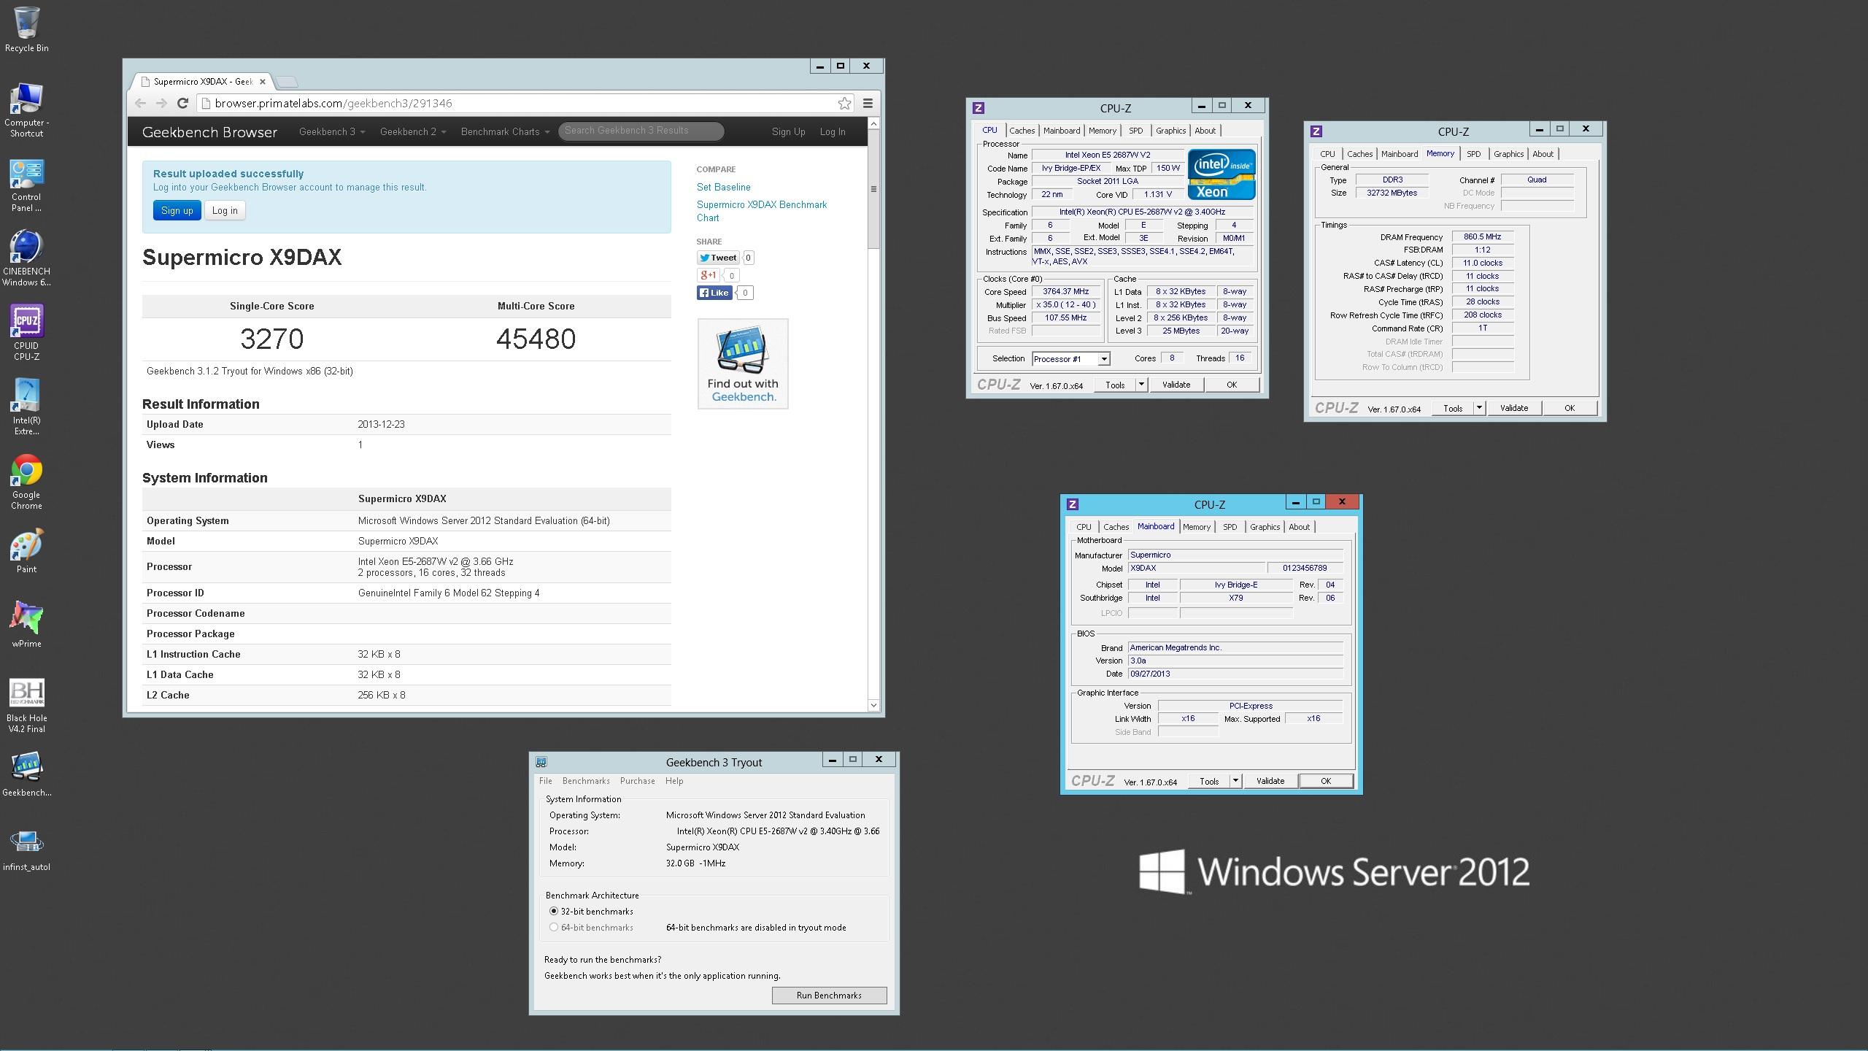The height and width of the screenshot is (1051, 1868).
Task: Open the Purchase menu in Geekbench
Action: coord(637,781)
